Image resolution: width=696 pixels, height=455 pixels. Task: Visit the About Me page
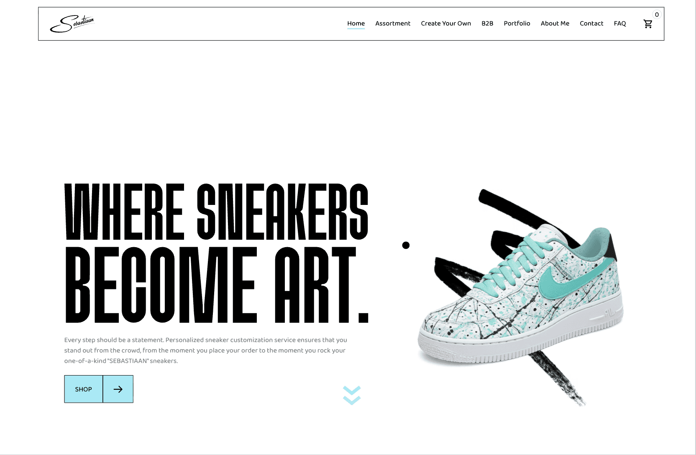click(555, 23)
